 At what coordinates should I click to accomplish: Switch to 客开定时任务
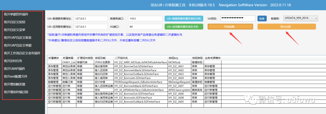point(13,61)
